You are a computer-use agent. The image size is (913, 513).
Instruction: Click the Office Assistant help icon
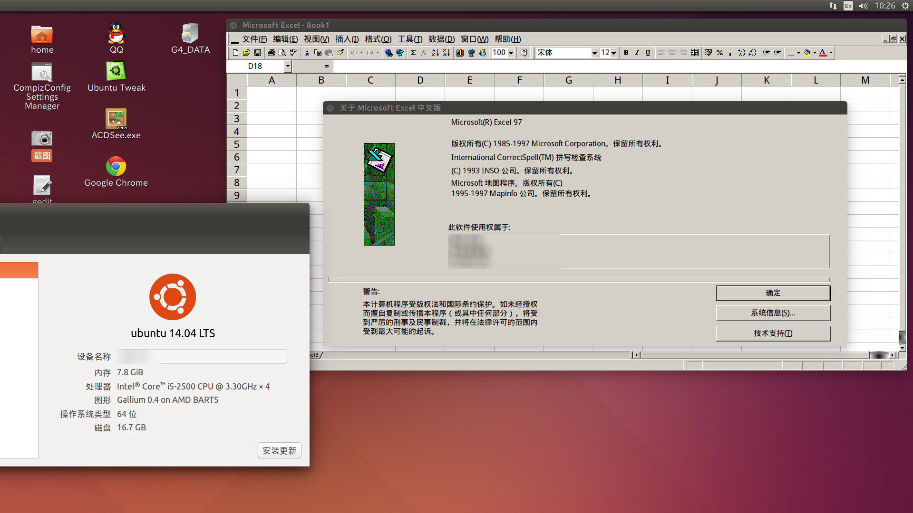coord(524,53)
